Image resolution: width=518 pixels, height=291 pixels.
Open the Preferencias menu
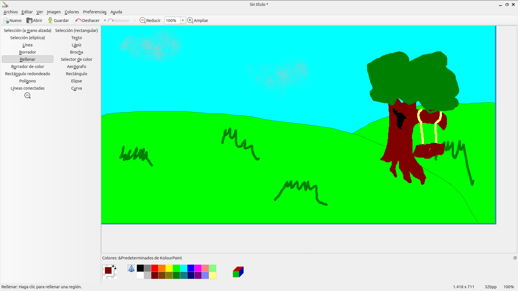click(x=95, y=12)
